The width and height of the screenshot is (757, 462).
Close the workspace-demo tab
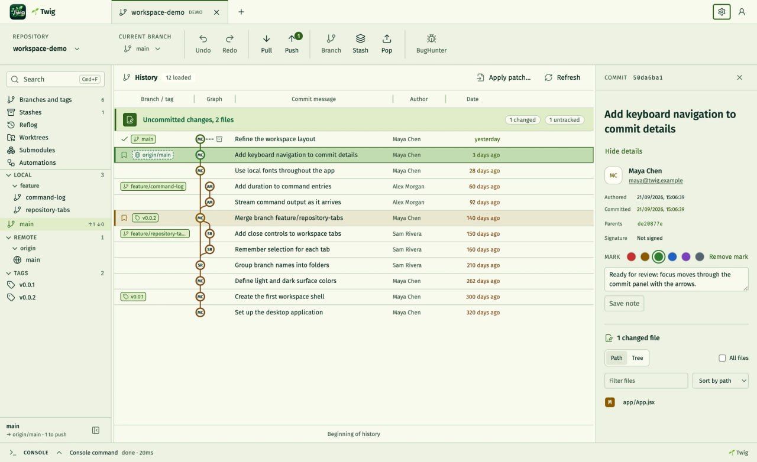[x=216, y=12]
